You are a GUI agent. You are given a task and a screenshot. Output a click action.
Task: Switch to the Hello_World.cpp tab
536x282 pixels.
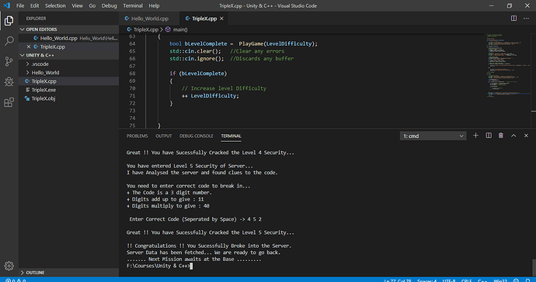[x=149, y=19]
